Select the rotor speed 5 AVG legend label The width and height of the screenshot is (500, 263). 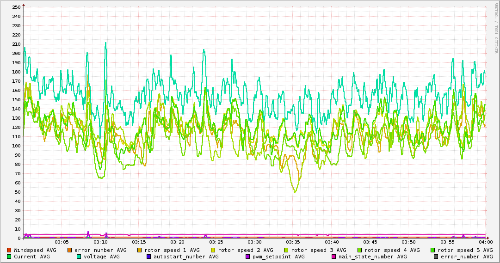[x=465, y=250]
